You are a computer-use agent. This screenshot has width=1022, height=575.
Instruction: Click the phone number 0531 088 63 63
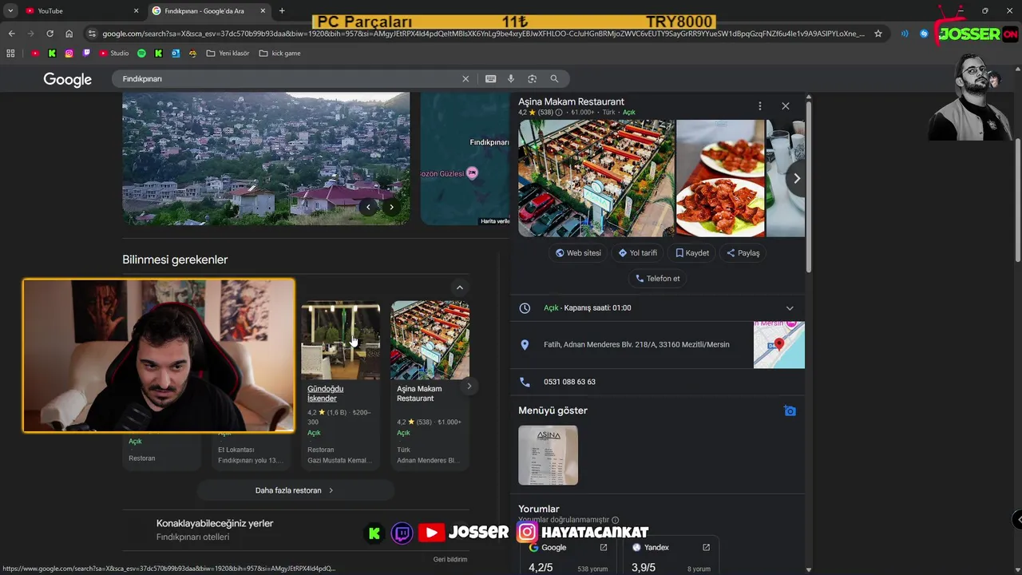click(x=569, y=382)
